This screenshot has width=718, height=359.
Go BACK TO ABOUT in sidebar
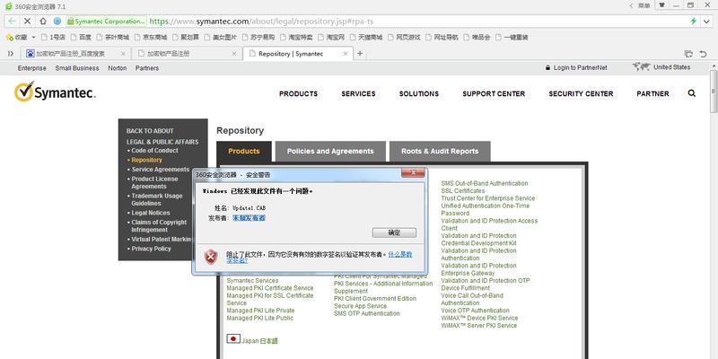(150, 131)
